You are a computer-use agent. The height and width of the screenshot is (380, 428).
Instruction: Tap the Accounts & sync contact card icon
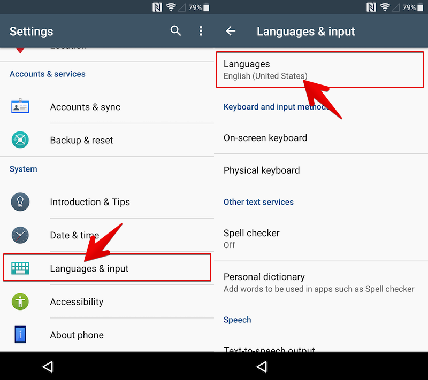pyautogui.click(x=20, y=106)
